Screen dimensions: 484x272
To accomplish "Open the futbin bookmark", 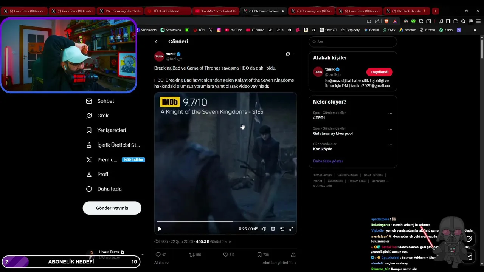I will (x=446, y=30).
